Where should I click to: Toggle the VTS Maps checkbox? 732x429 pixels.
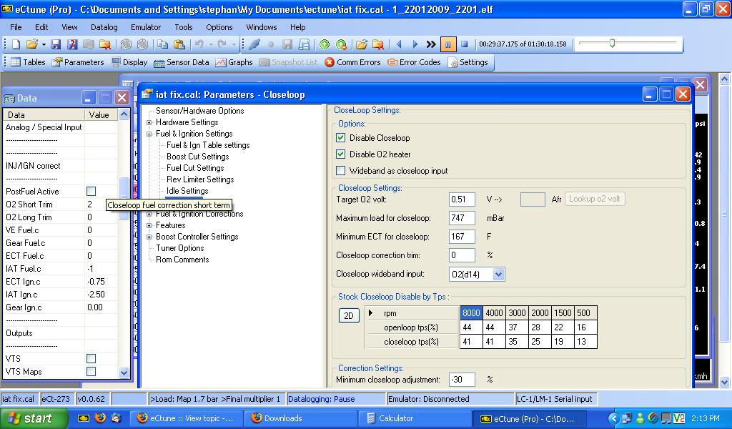(x=91, y=371)
